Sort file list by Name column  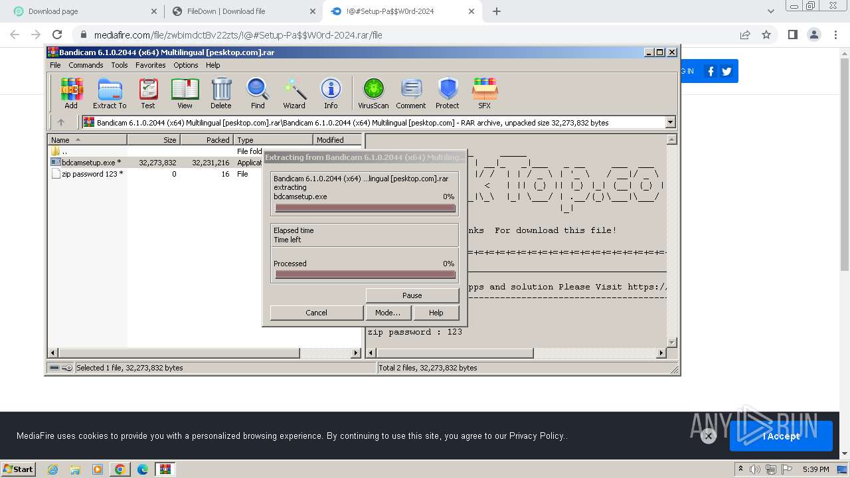pyautogui.click(x=87, y=140)
